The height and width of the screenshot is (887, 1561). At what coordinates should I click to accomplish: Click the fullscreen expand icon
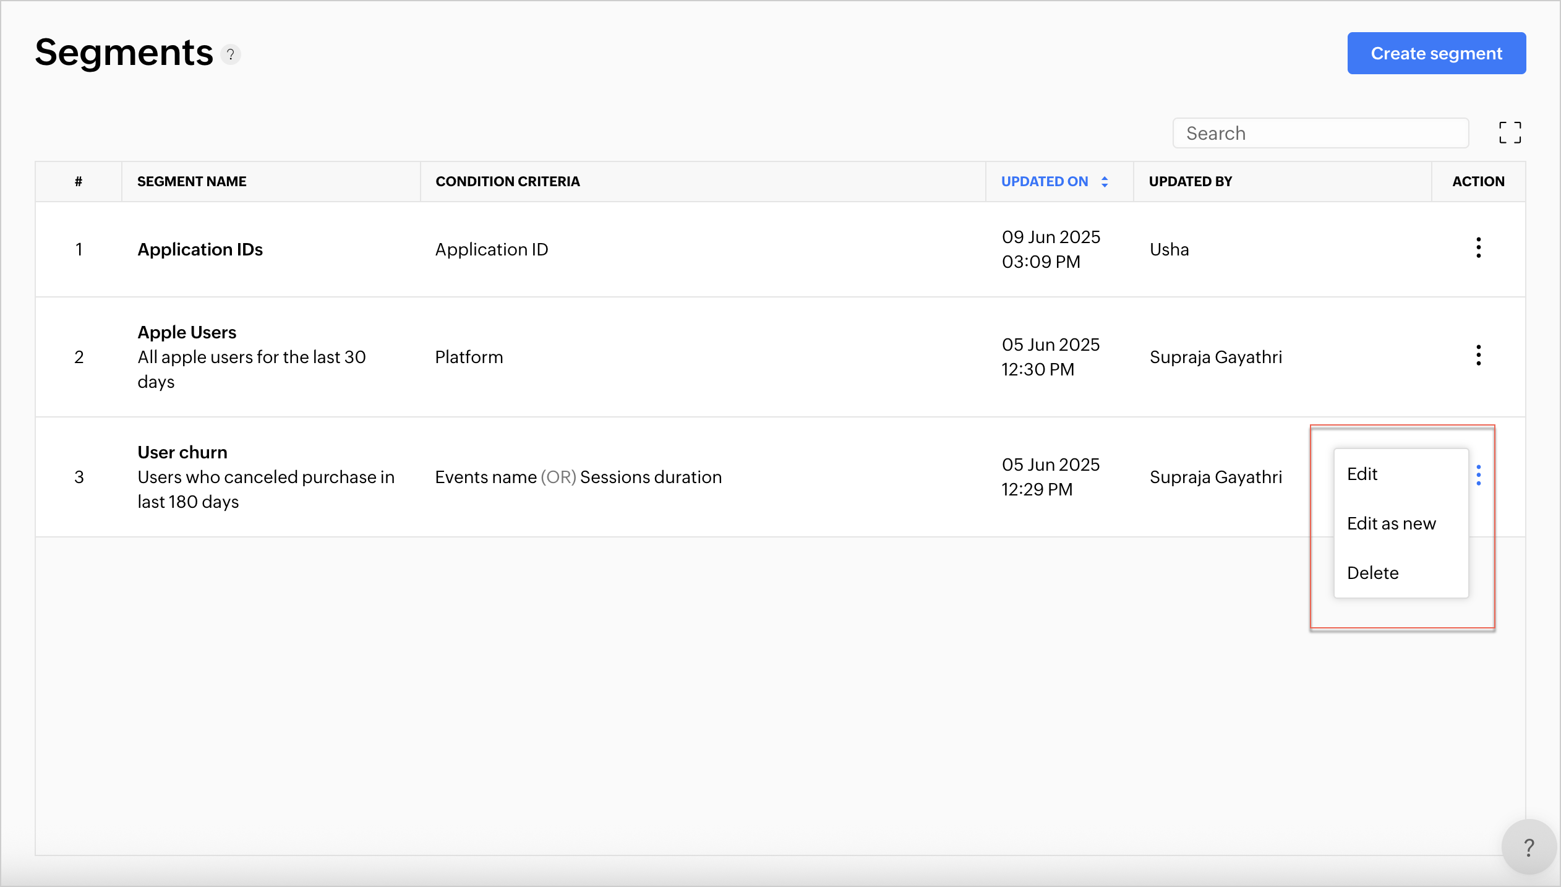[1510, 132]
